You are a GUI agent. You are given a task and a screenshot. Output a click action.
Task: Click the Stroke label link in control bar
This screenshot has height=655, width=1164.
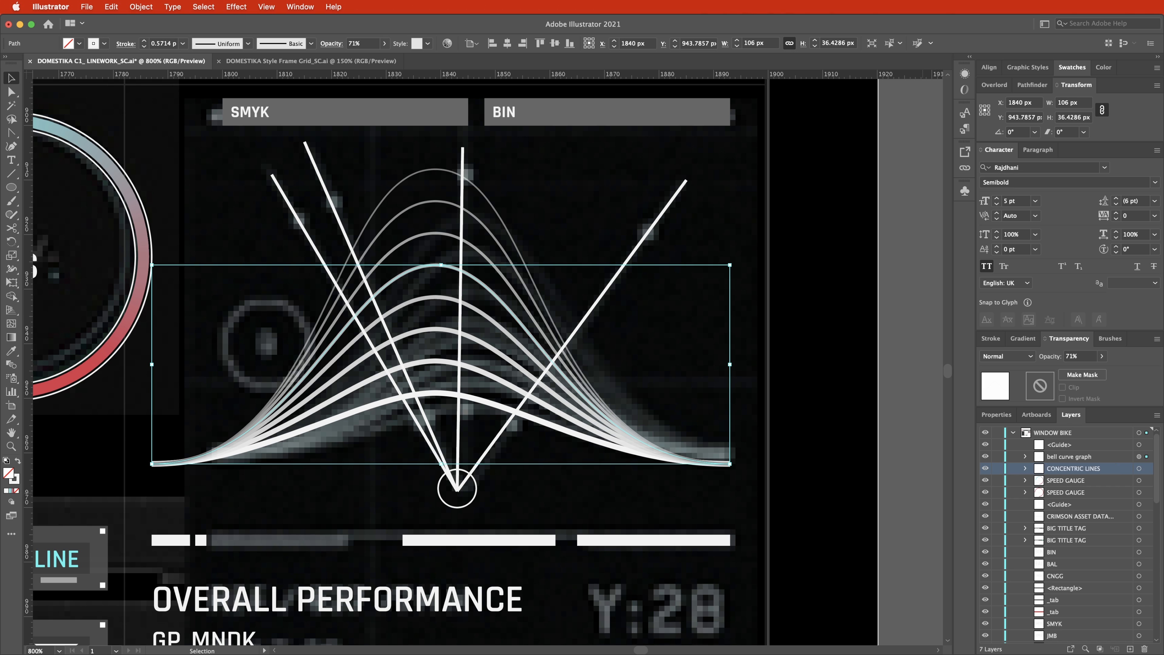pyautogui.click(x=125, y=43)
